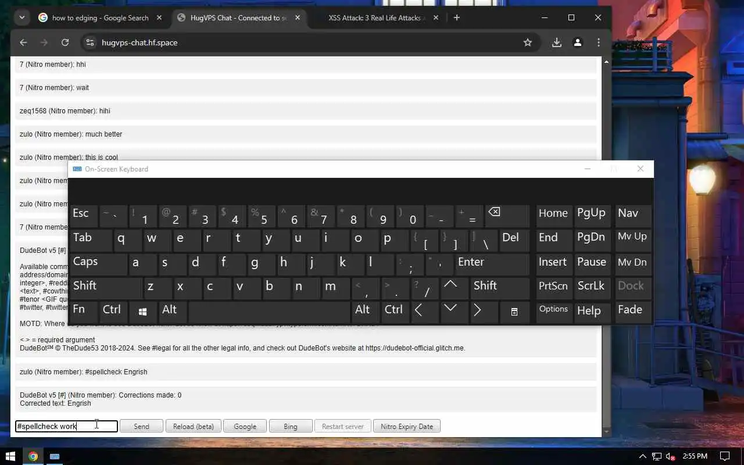Screen dimensions: 744x465
Task: Open the notification center icon
Action: tap(725, 456)
